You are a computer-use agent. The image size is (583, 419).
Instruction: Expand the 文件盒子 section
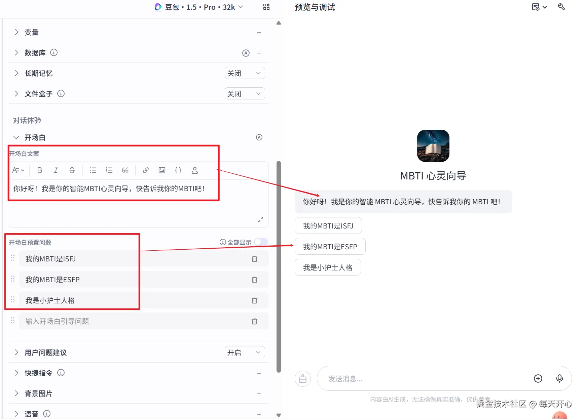click(x=16, y=94)
